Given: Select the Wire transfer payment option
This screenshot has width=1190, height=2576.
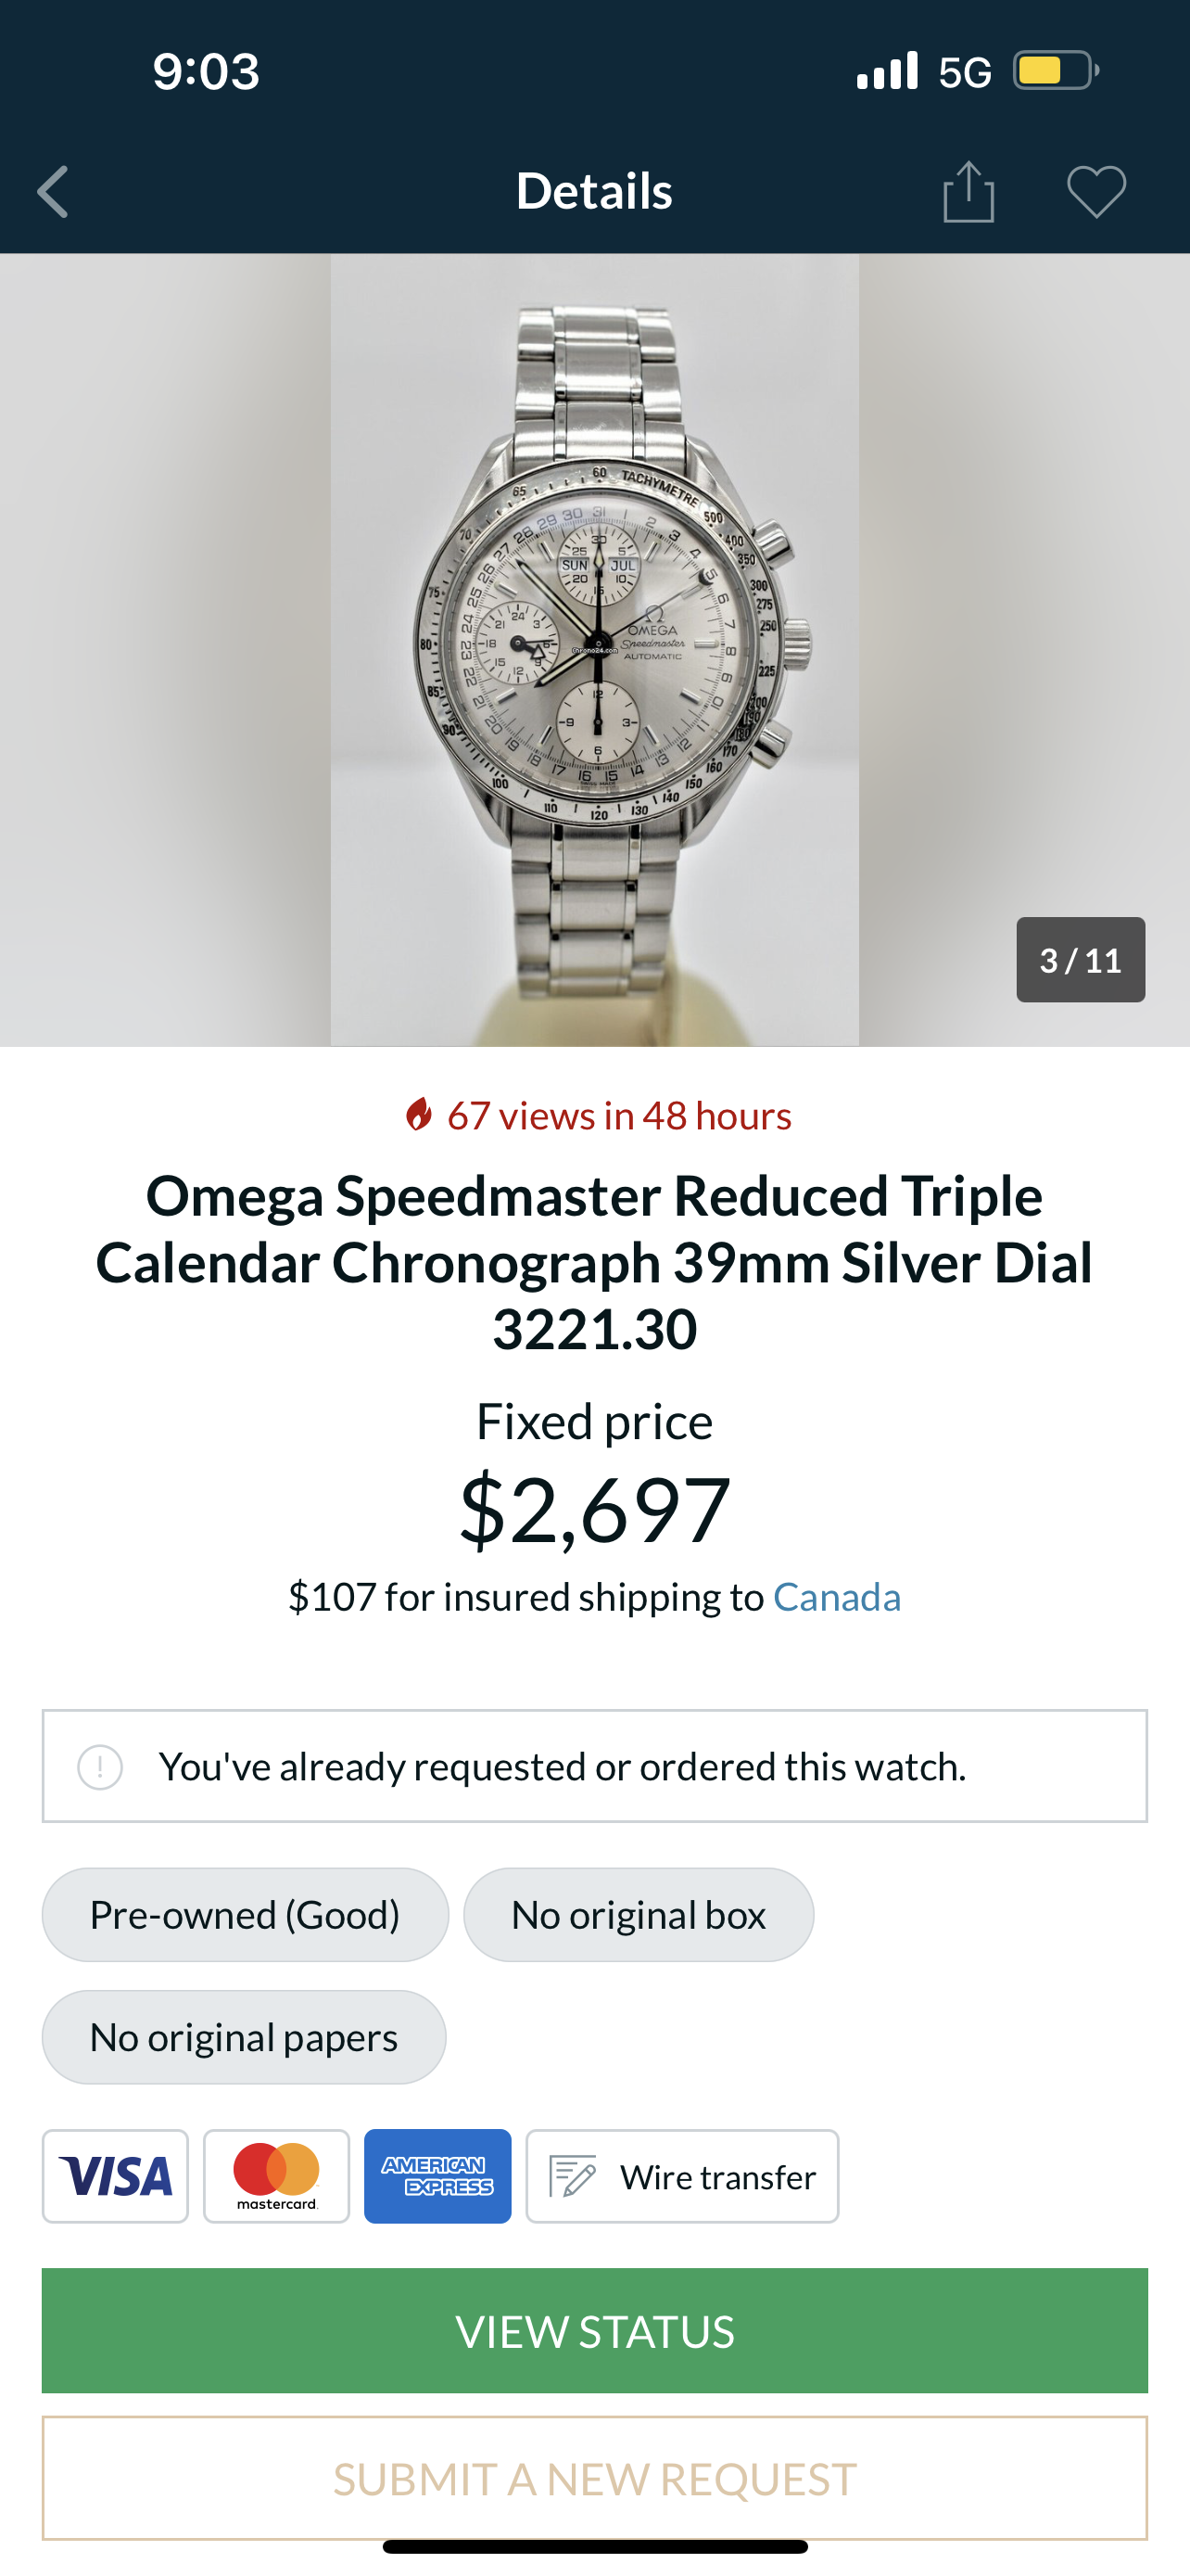Looking at the screenshot, I should click(682, 2175).
